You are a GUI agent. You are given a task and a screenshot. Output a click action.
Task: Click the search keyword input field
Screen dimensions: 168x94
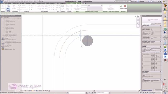(123, 1)
